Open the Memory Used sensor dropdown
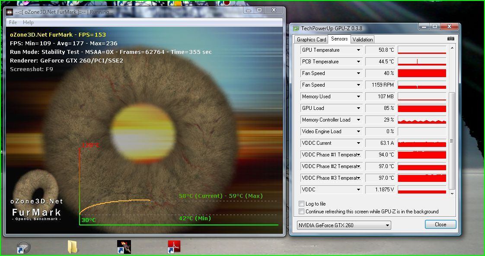 (358, 97)
